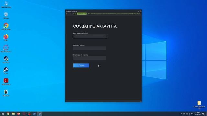Image resolution: width=207 pixels, height=116 pixels.
Task: Click the padlock security icon in address bar
Action: point(75,14)
